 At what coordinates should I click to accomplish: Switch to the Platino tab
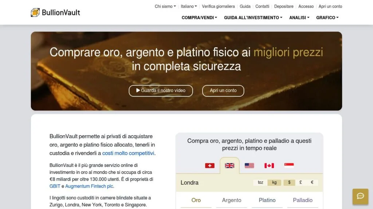(x=267, y=200)
